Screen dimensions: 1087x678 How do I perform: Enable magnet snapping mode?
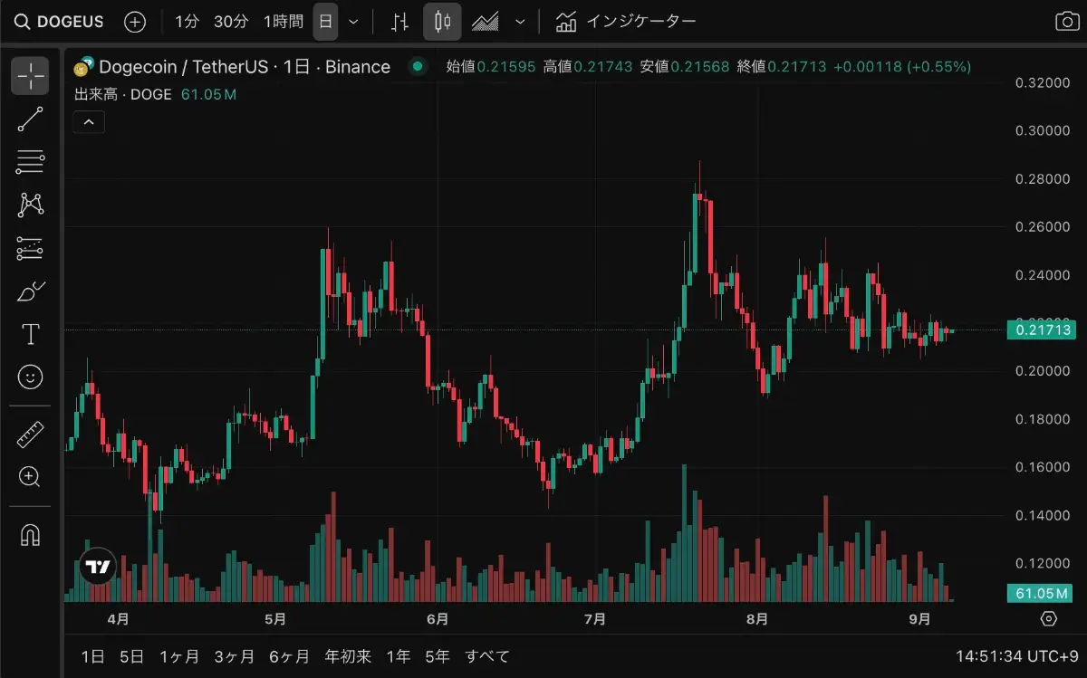(x=30, y=536)
